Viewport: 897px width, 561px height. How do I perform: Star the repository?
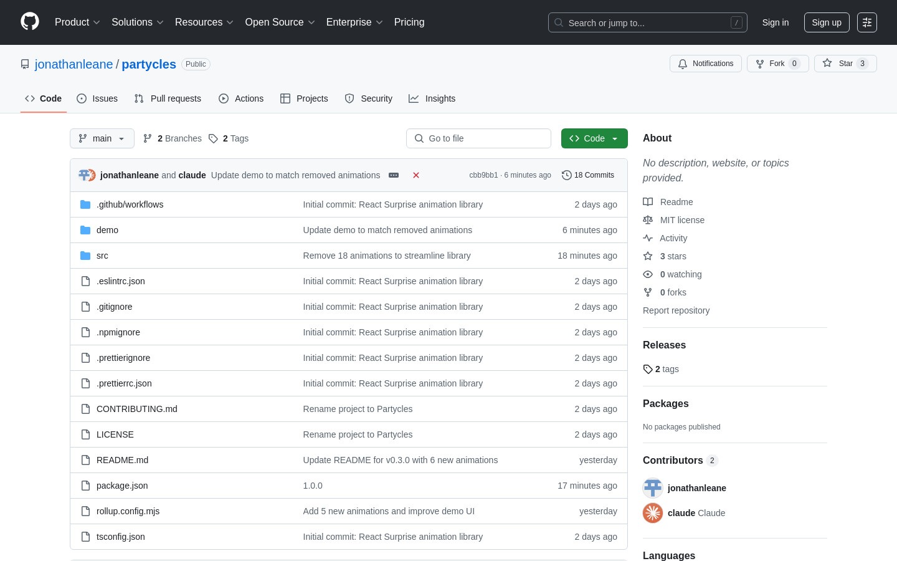coord(845,64)
